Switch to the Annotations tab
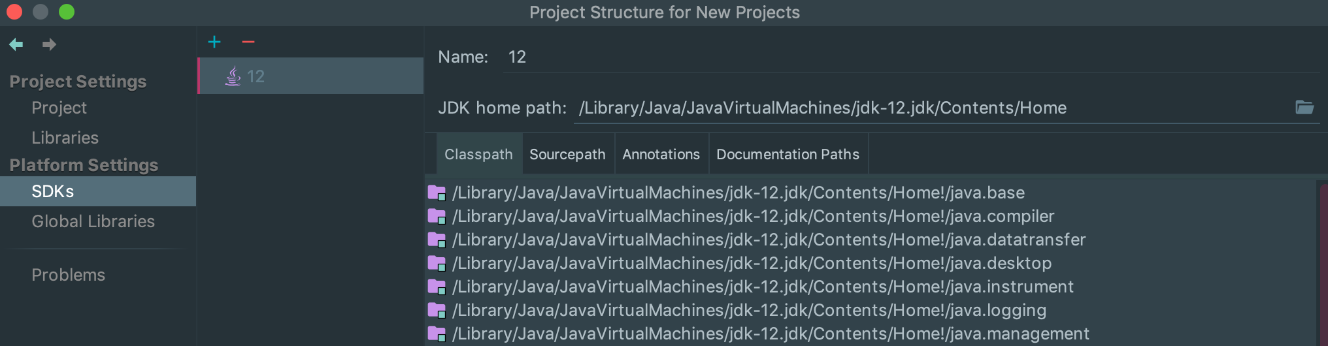The width and height of the screenshot is (1328, 346). pyautogui.click(x=661, y=154)
